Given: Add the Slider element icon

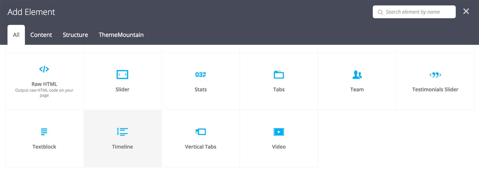Looking at the screenshot, I should point(122,75).
